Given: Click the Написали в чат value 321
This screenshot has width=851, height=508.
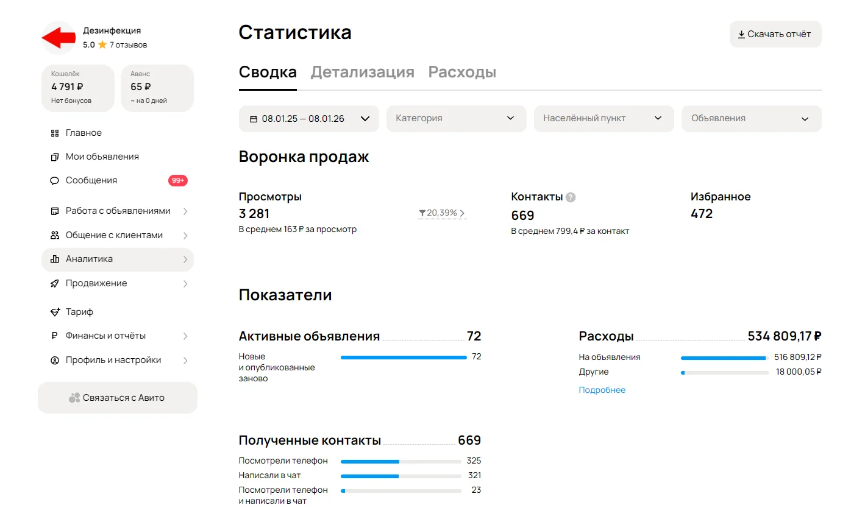Looking at the screenshot, I should tap(474, 475).
